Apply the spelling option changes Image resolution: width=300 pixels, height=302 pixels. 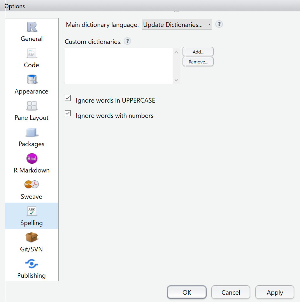point(275,292)
